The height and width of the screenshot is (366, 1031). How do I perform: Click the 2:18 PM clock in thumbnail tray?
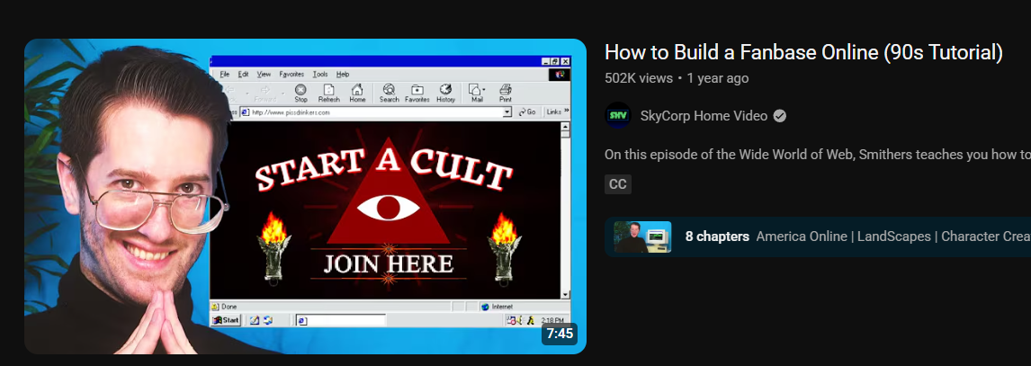[x=552, y=321]
